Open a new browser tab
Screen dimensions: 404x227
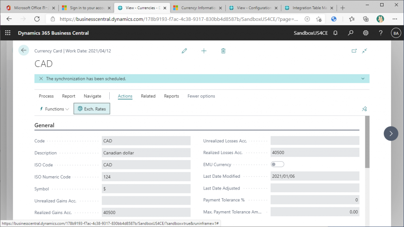pyautogui.click(x=342, y=8)
